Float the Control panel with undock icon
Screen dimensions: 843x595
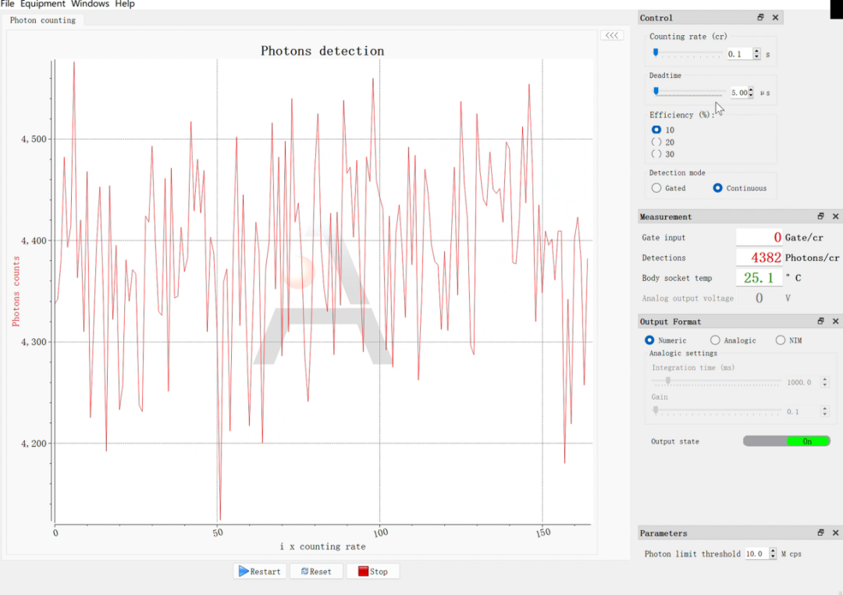pyautogui.click(x=760, y=17)
